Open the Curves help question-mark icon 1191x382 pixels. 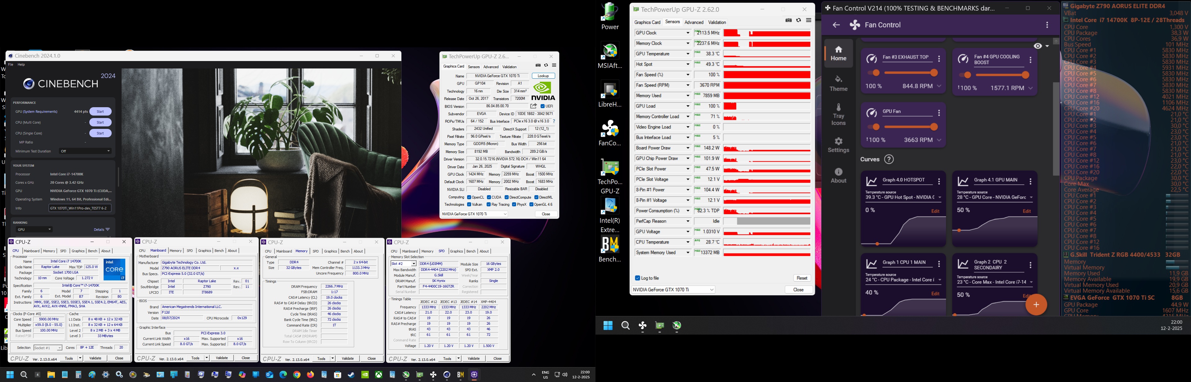pos(889,159)
